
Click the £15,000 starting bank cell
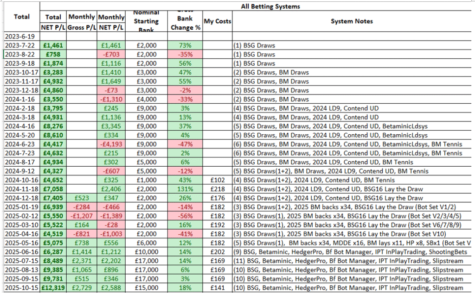point(146,288)
